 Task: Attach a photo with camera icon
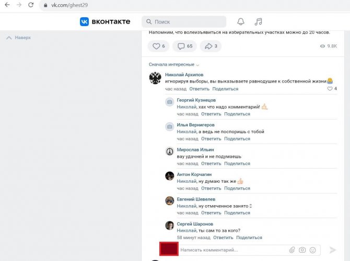pyautogui.click(x=302, y=250)
